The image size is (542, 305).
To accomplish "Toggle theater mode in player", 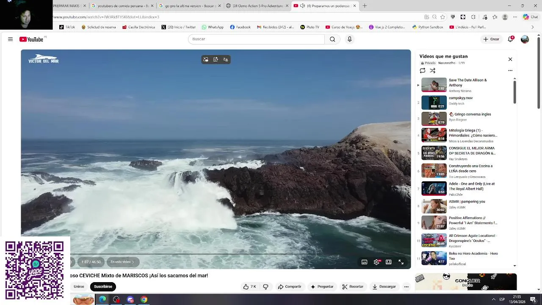I will (389, 262).
